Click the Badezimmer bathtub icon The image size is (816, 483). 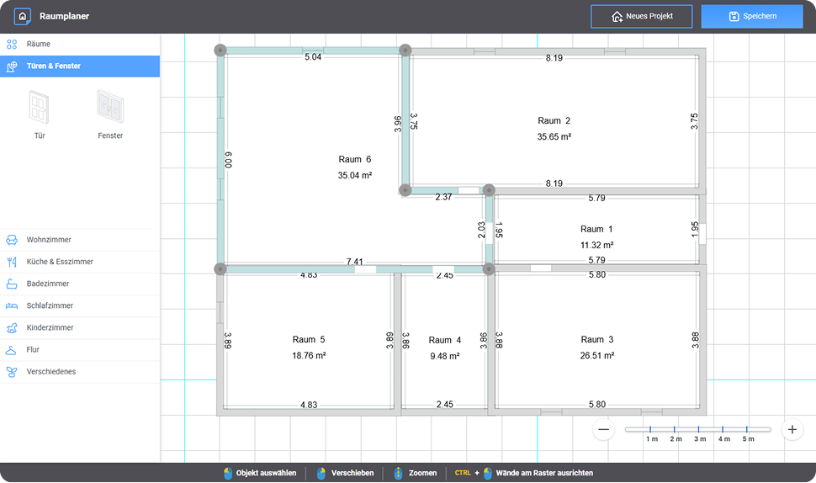12,284
